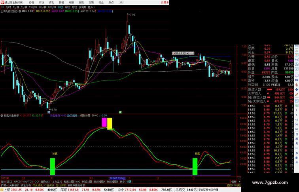Screen dimensions: 299x192
Task: Click the small icon left of 上证 in status bar
Action: pyautogui.click(x=2, y=190)
